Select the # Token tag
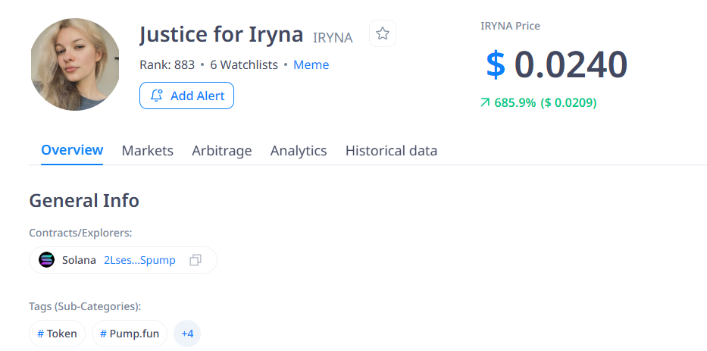Viewport: 707px width, 351px height. tap(57, 334)
